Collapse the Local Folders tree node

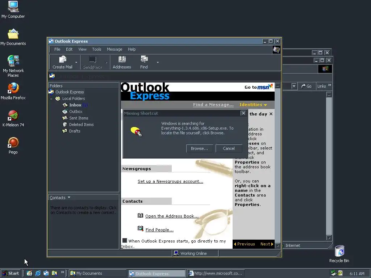51,98
